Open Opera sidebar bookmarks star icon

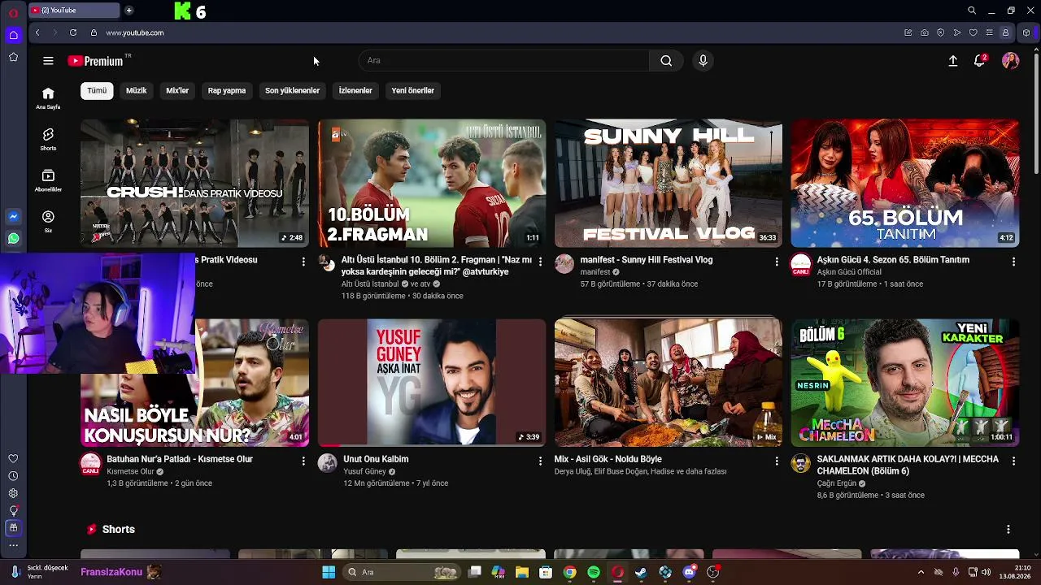click(x=13, y=57)
